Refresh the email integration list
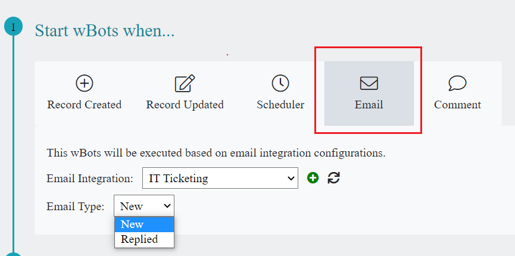This screenshot has width=515, height=256. point(334,177)
